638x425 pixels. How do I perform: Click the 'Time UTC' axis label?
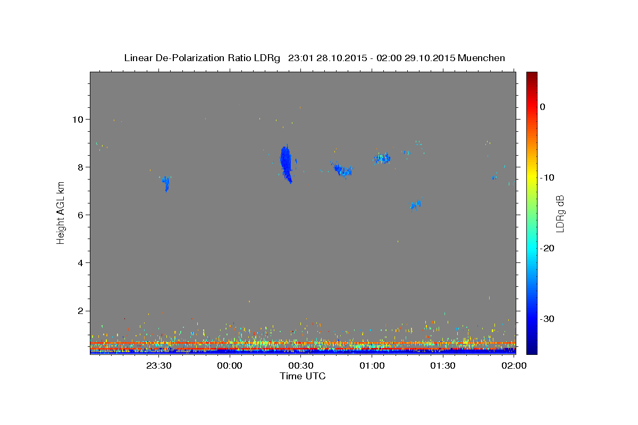[x=303, y=376]
